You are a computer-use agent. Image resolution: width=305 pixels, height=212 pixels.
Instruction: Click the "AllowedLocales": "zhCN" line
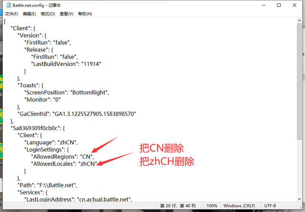click(64, 164)
